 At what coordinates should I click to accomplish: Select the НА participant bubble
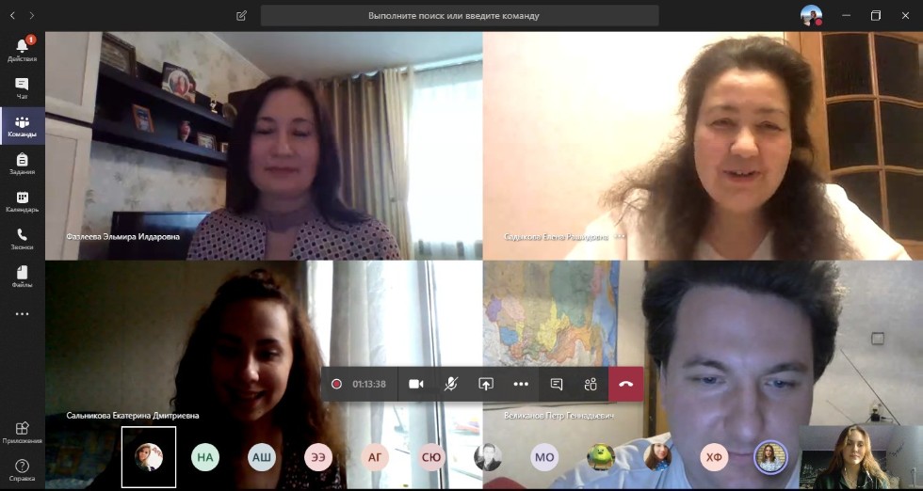[x=205, y=458]
